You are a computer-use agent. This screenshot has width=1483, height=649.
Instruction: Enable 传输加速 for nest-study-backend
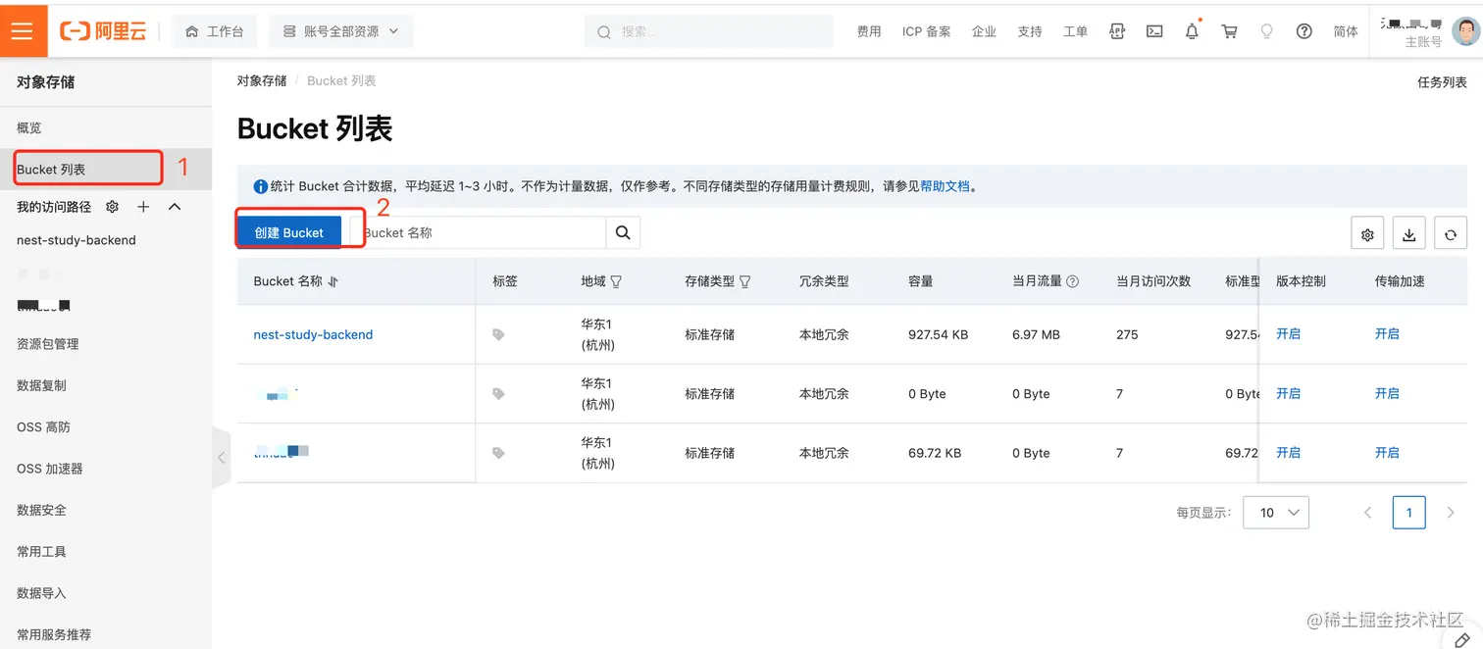(x=1387, y=333)
